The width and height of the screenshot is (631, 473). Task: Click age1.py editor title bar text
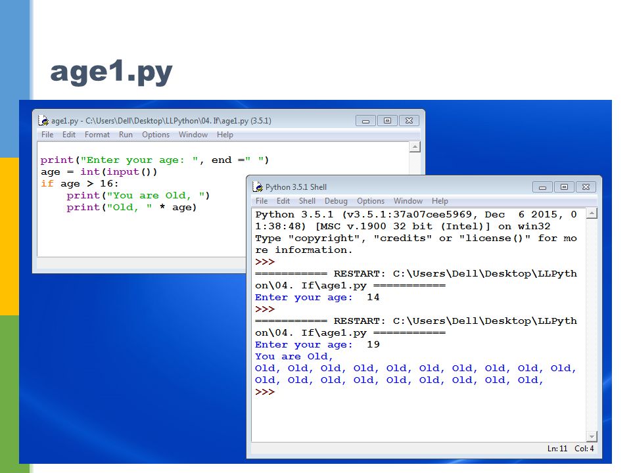pos(161,121)
